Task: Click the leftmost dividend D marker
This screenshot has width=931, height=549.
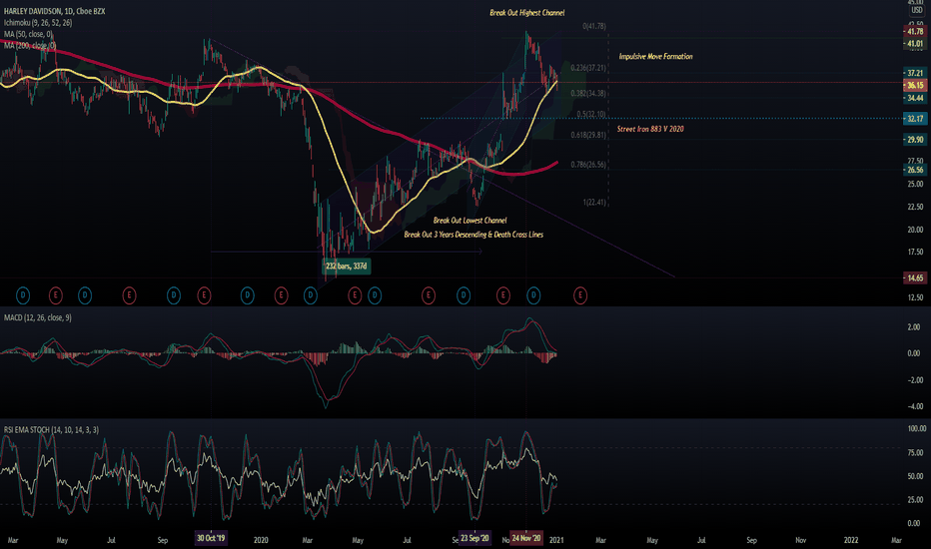Action: (23, 295)
